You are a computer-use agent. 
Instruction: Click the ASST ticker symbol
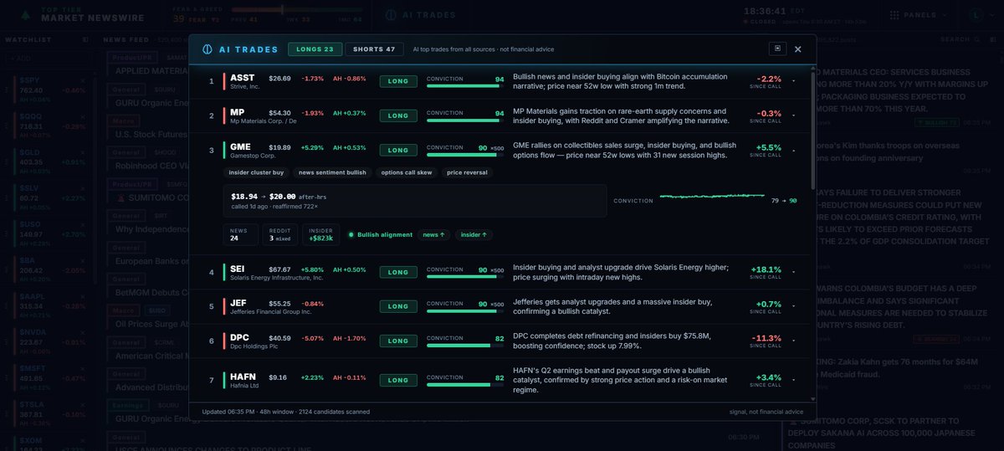tap(242, 78)
